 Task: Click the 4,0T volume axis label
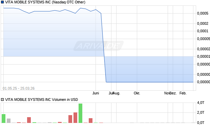201,103
